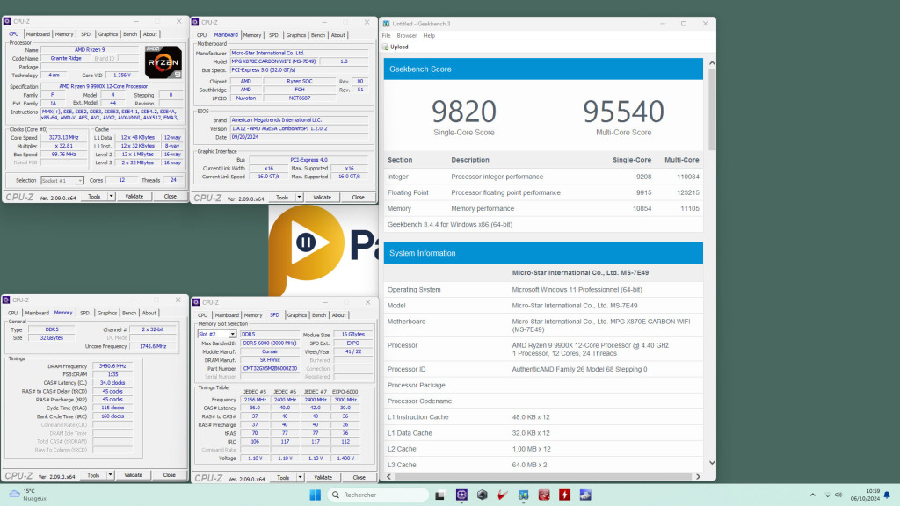Open the Windows Start menu
This screenshot has height=506, width=900.
pos(314,495)
